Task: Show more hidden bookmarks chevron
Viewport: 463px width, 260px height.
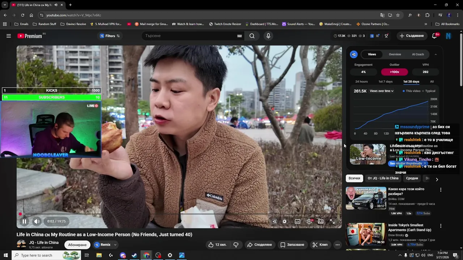Action: (426, 24)
